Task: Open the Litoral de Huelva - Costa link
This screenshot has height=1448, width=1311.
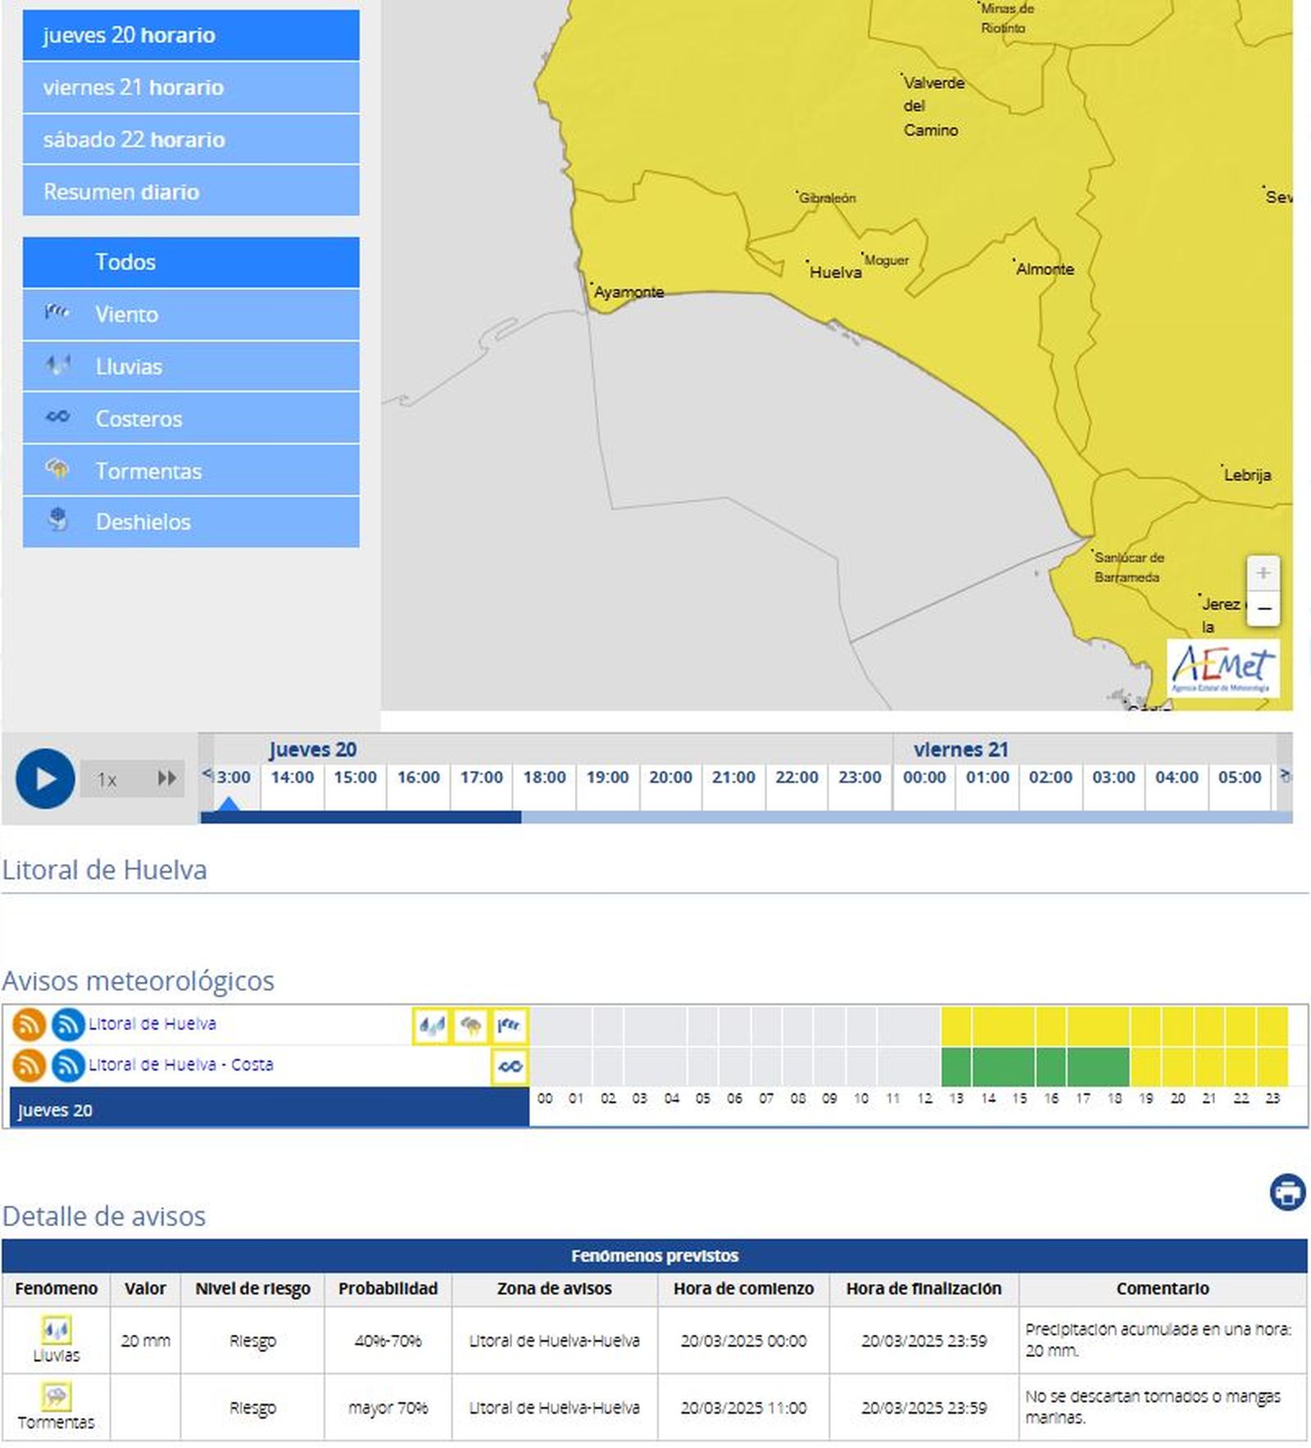Action: click(x=180, y=1065)
